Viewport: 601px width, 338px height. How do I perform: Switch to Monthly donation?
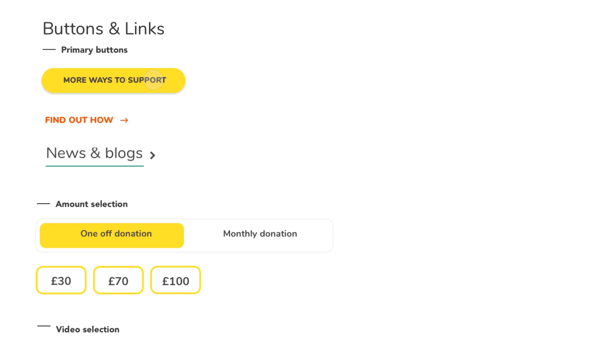[x=260, y=234]
